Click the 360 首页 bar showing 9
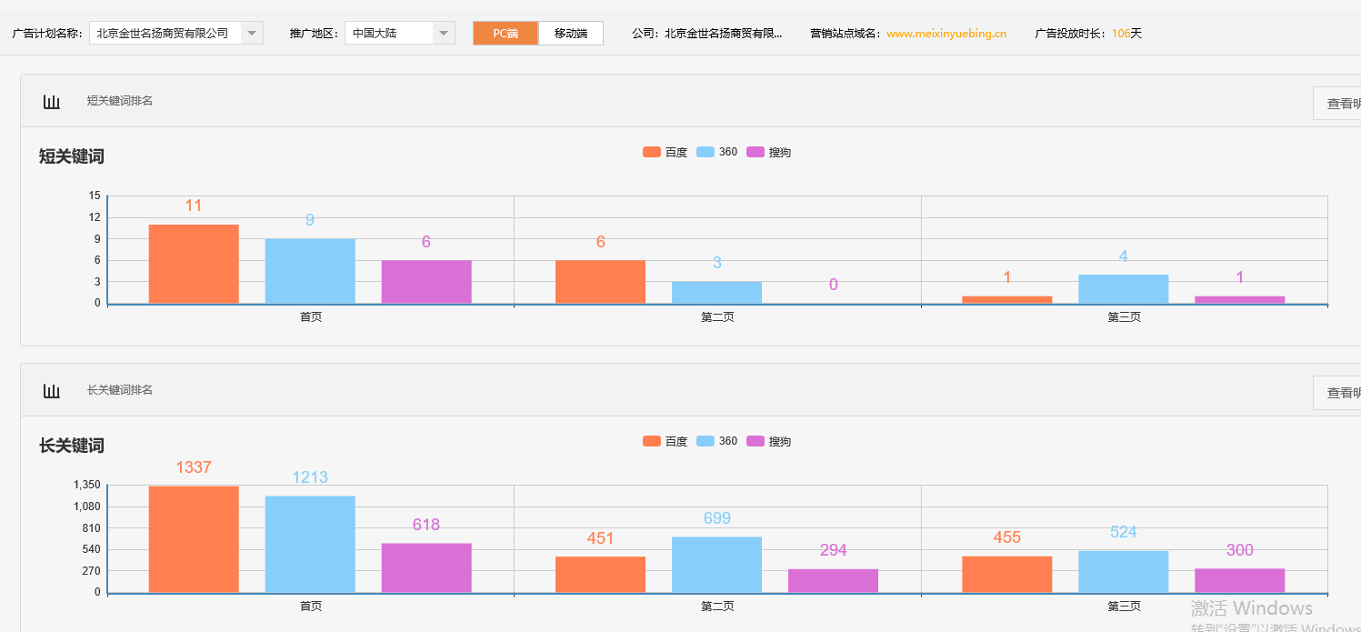Screen dimensions: 1361x632 (310, 271)
